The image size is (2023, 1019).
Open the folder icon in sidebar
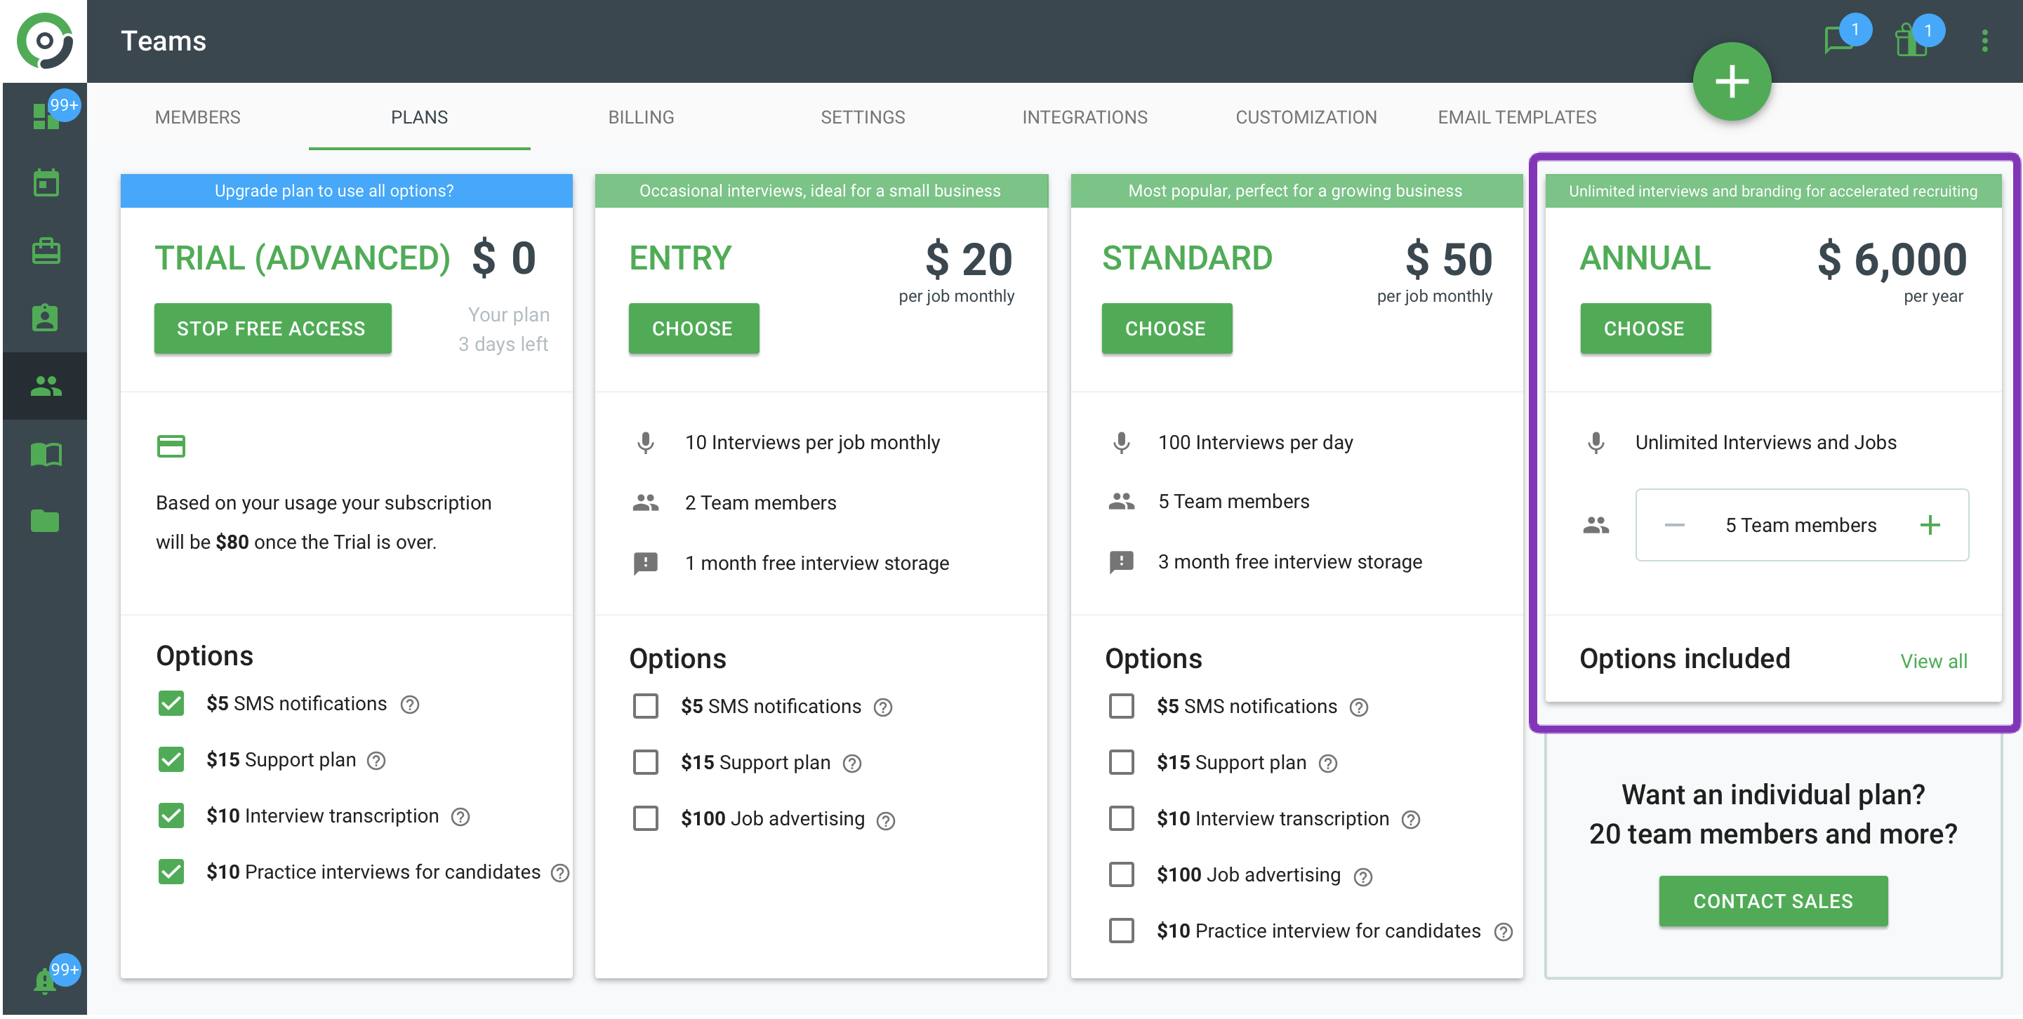coord(45,522)
